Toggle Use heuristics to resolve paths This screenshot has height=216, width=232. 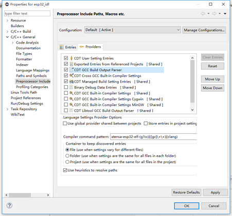point(65,170)
